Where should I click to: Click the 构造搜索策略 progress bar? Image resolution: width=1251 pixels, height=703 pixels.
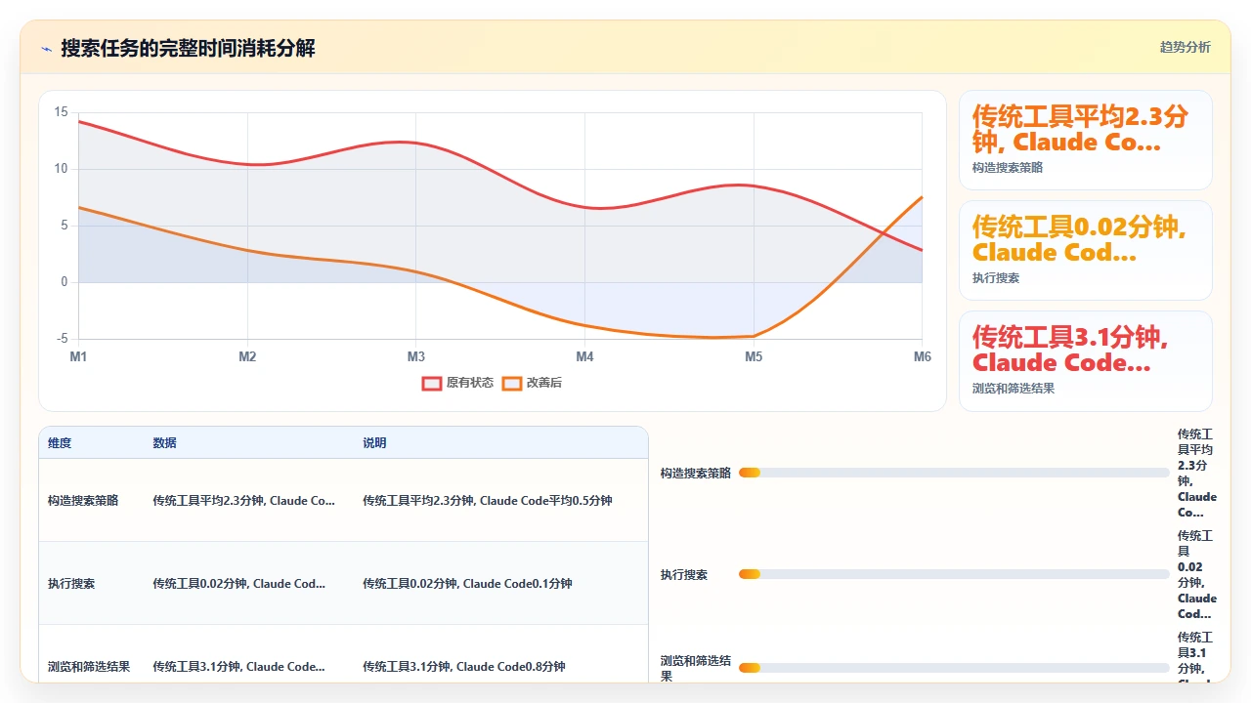(x=954, y=473)
